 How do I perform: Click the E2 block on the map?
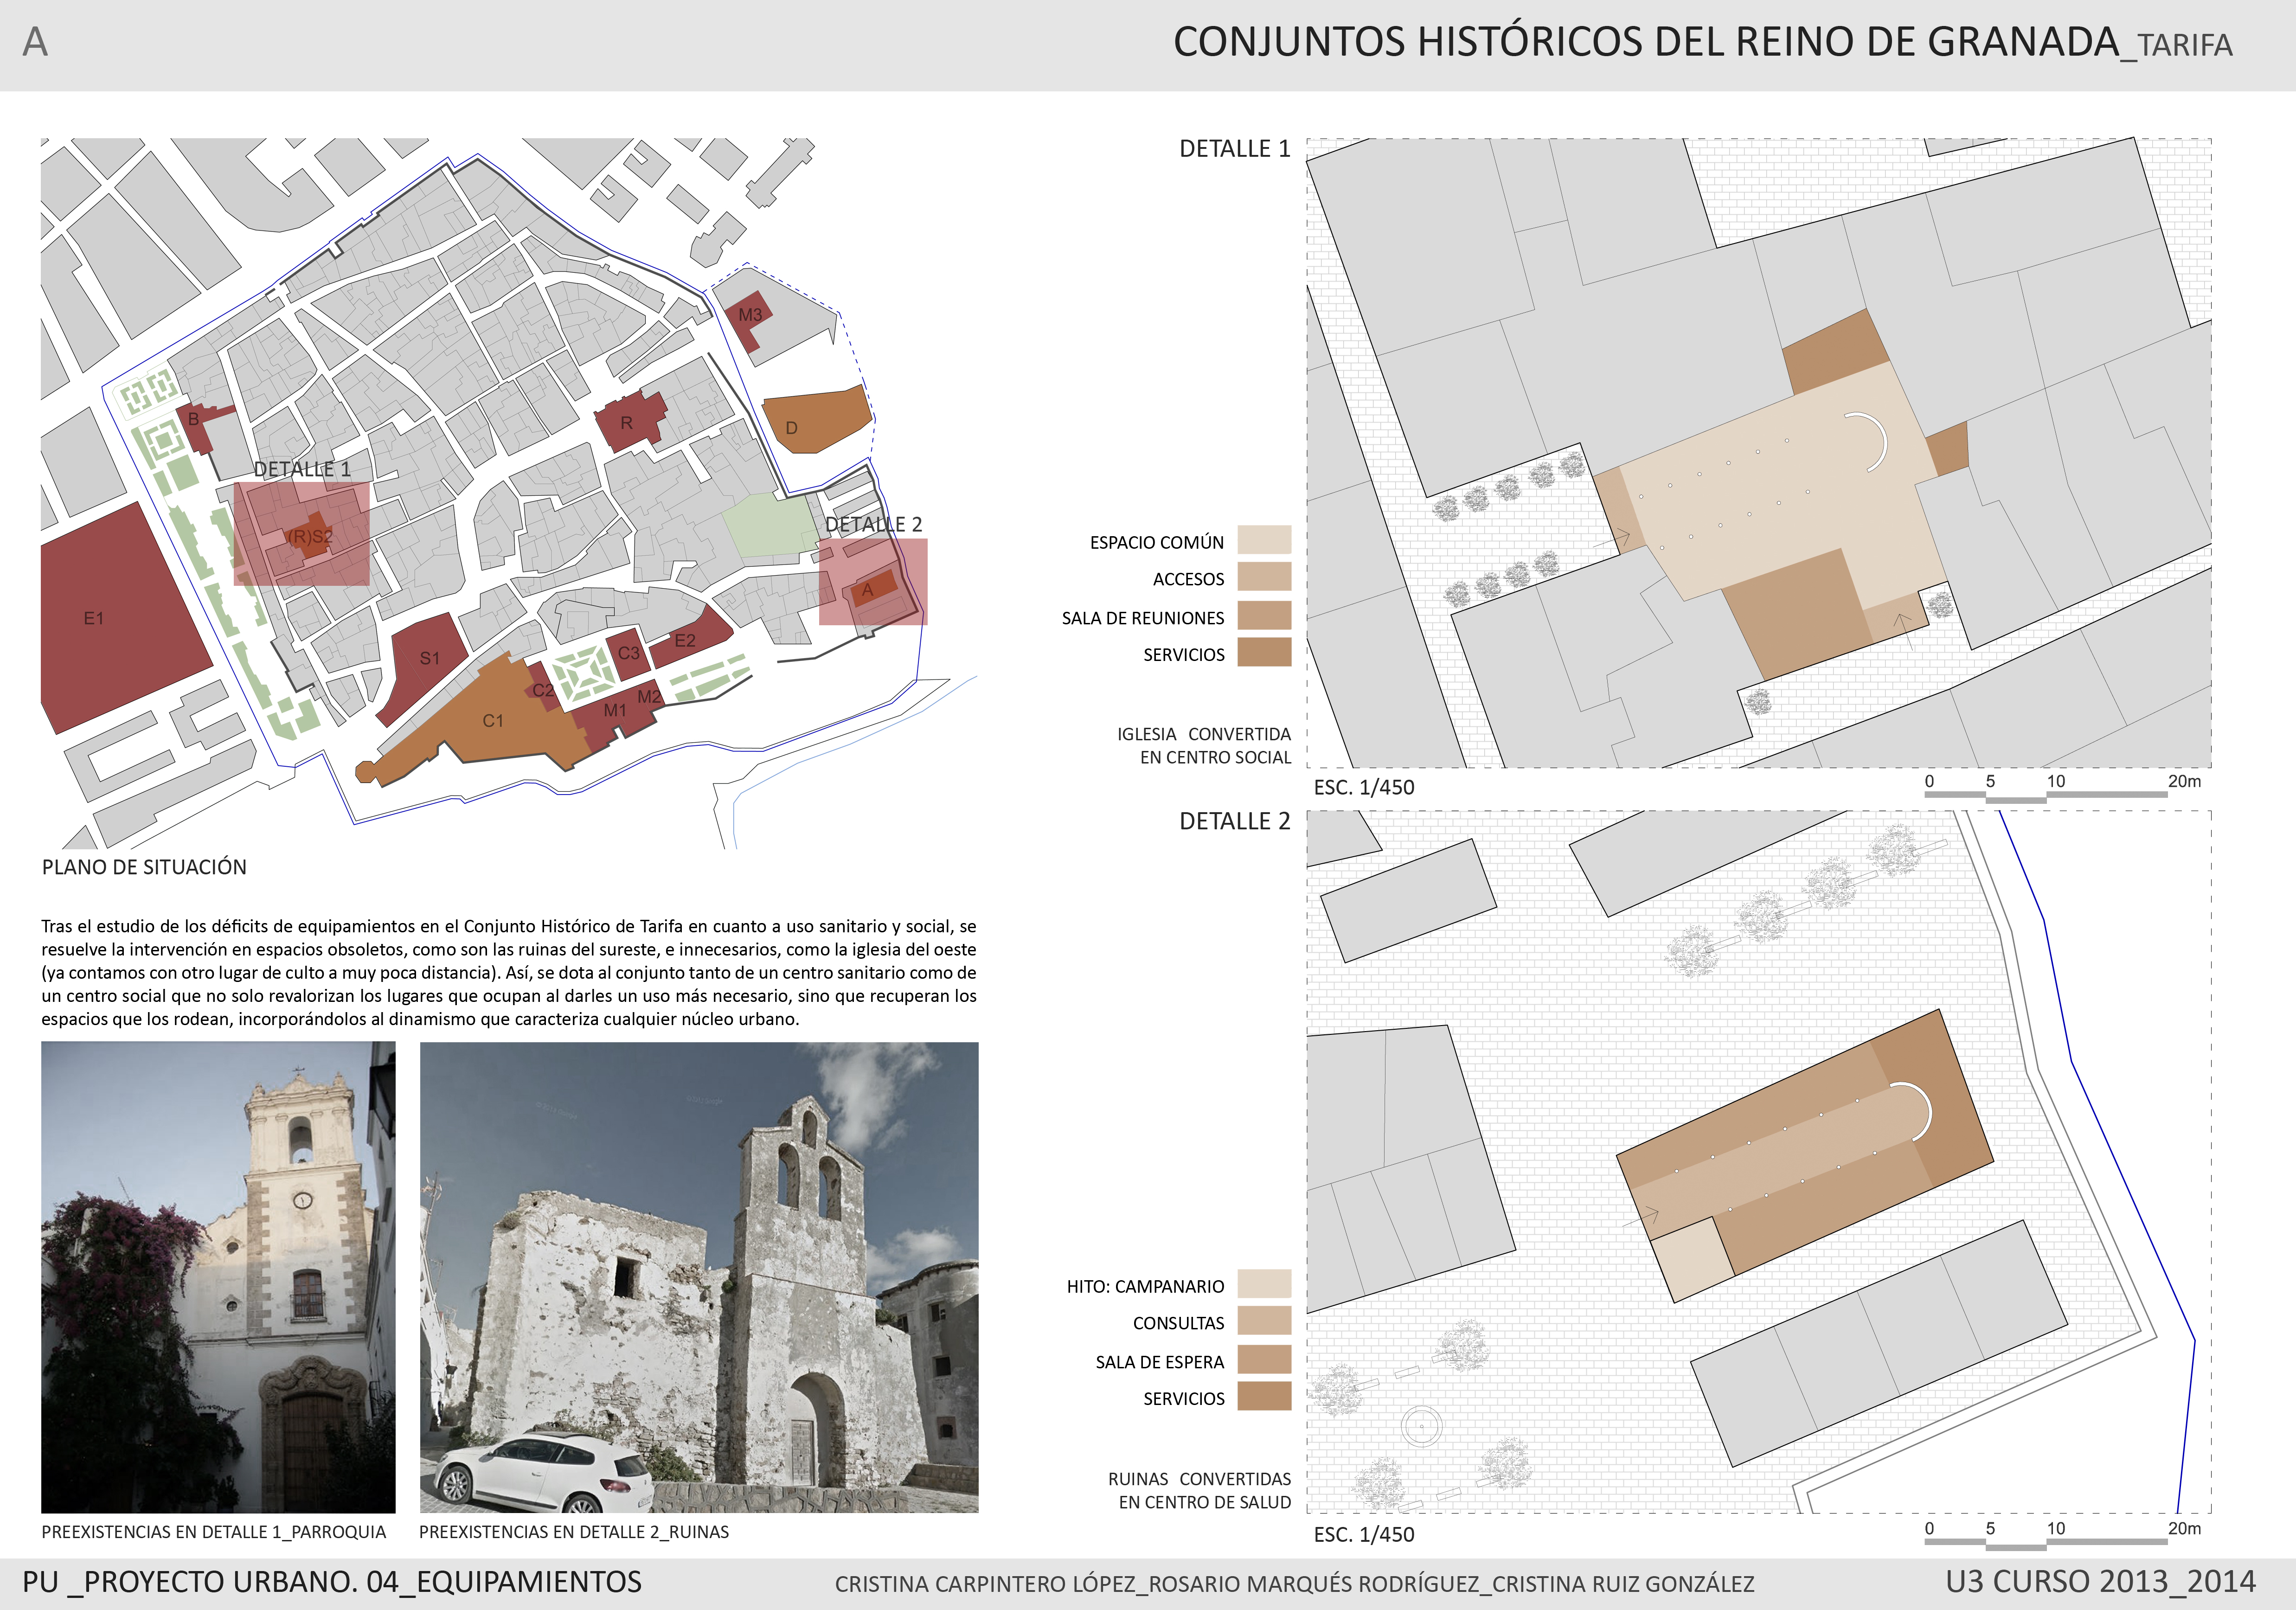coord(690,638)
